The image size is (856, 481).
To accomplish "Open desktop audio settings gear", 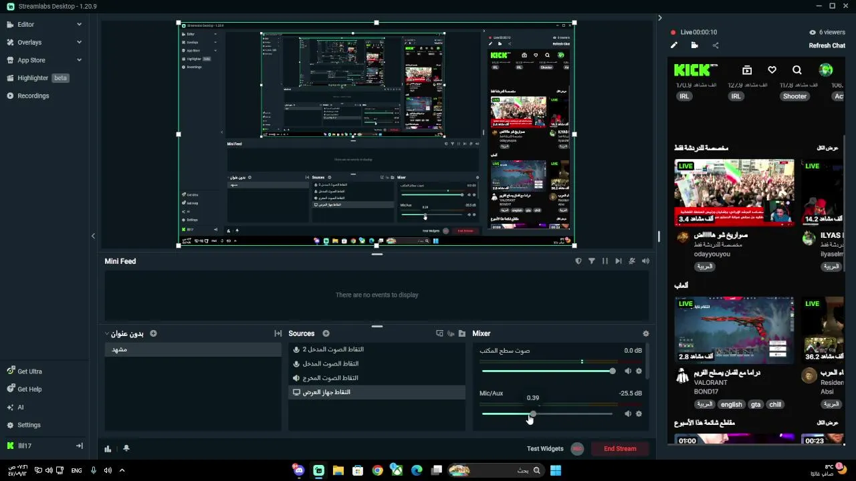I will point(639,371).
